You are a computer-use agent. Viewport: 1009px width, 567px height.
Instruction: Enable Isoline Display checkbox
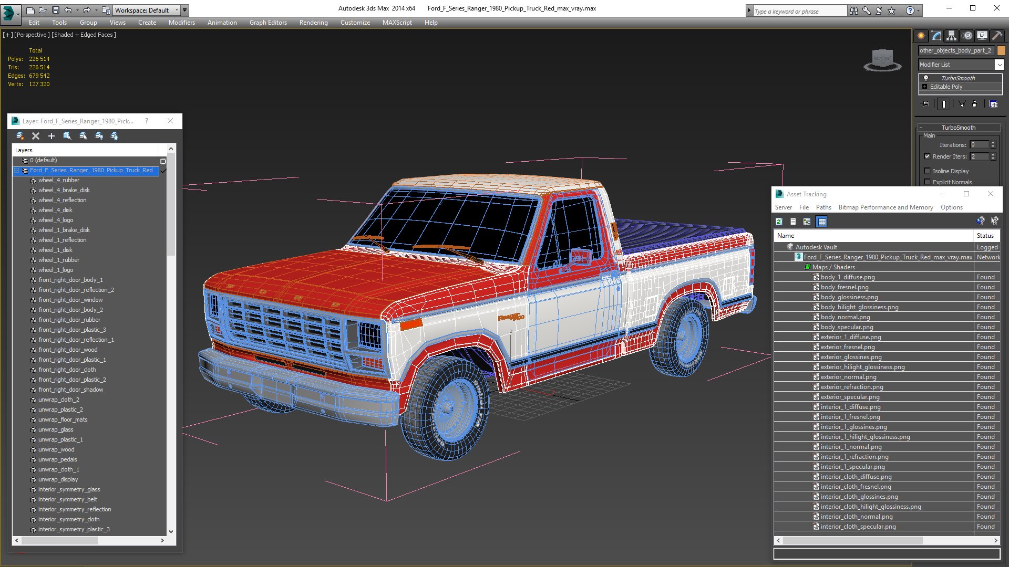[927, 171]
